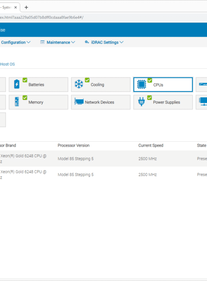Switch to the Host OS tab
The width and height of the screenshot is (207, 281).
[7, 64]
